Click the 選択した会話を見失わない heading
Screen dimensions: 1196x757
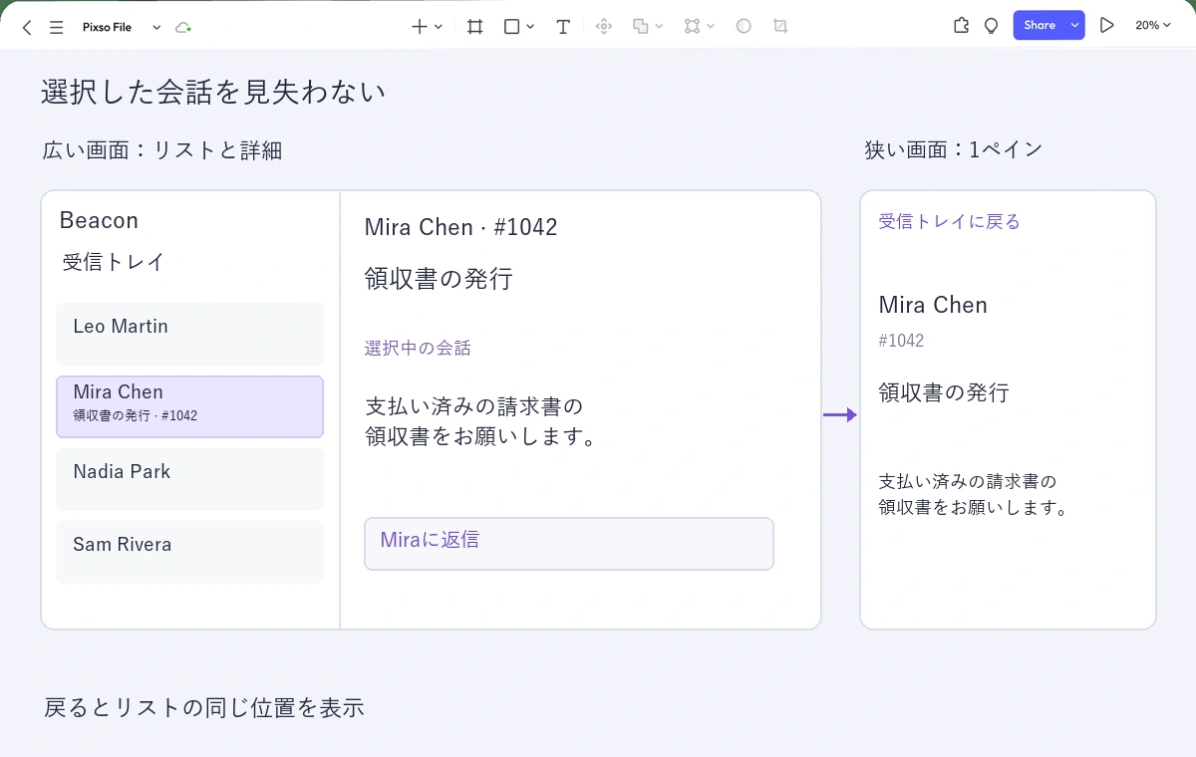tap(213, 92)
